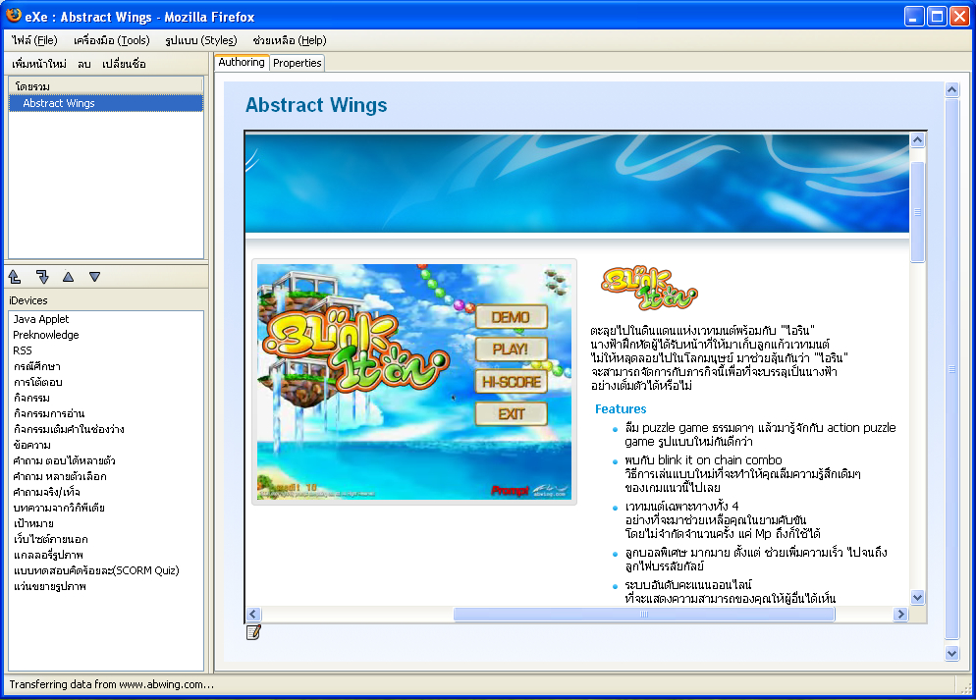Screen dimensions: 976x700
Task: Move the outline node up with triangle icon
Action: pos(69,277)
